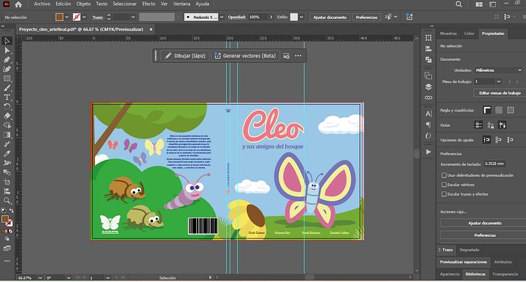Select the Eraser tool
This screenshot has width=526, height=282.
pyautogui.click(x=6, y=116)
